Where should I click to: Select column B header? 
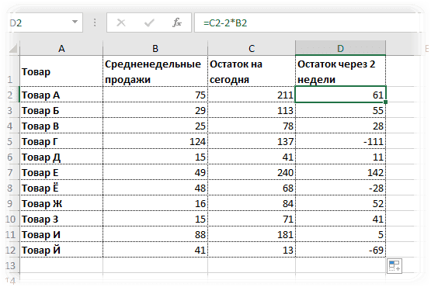155,49
